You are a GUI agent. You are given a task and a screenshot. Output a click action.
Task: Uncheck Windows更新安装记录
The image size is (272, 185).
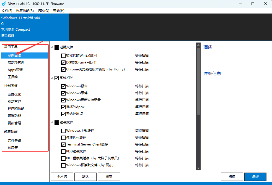63,100
